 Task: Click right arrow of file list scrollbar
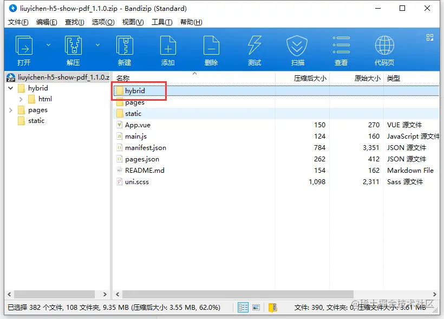point(435,294)
